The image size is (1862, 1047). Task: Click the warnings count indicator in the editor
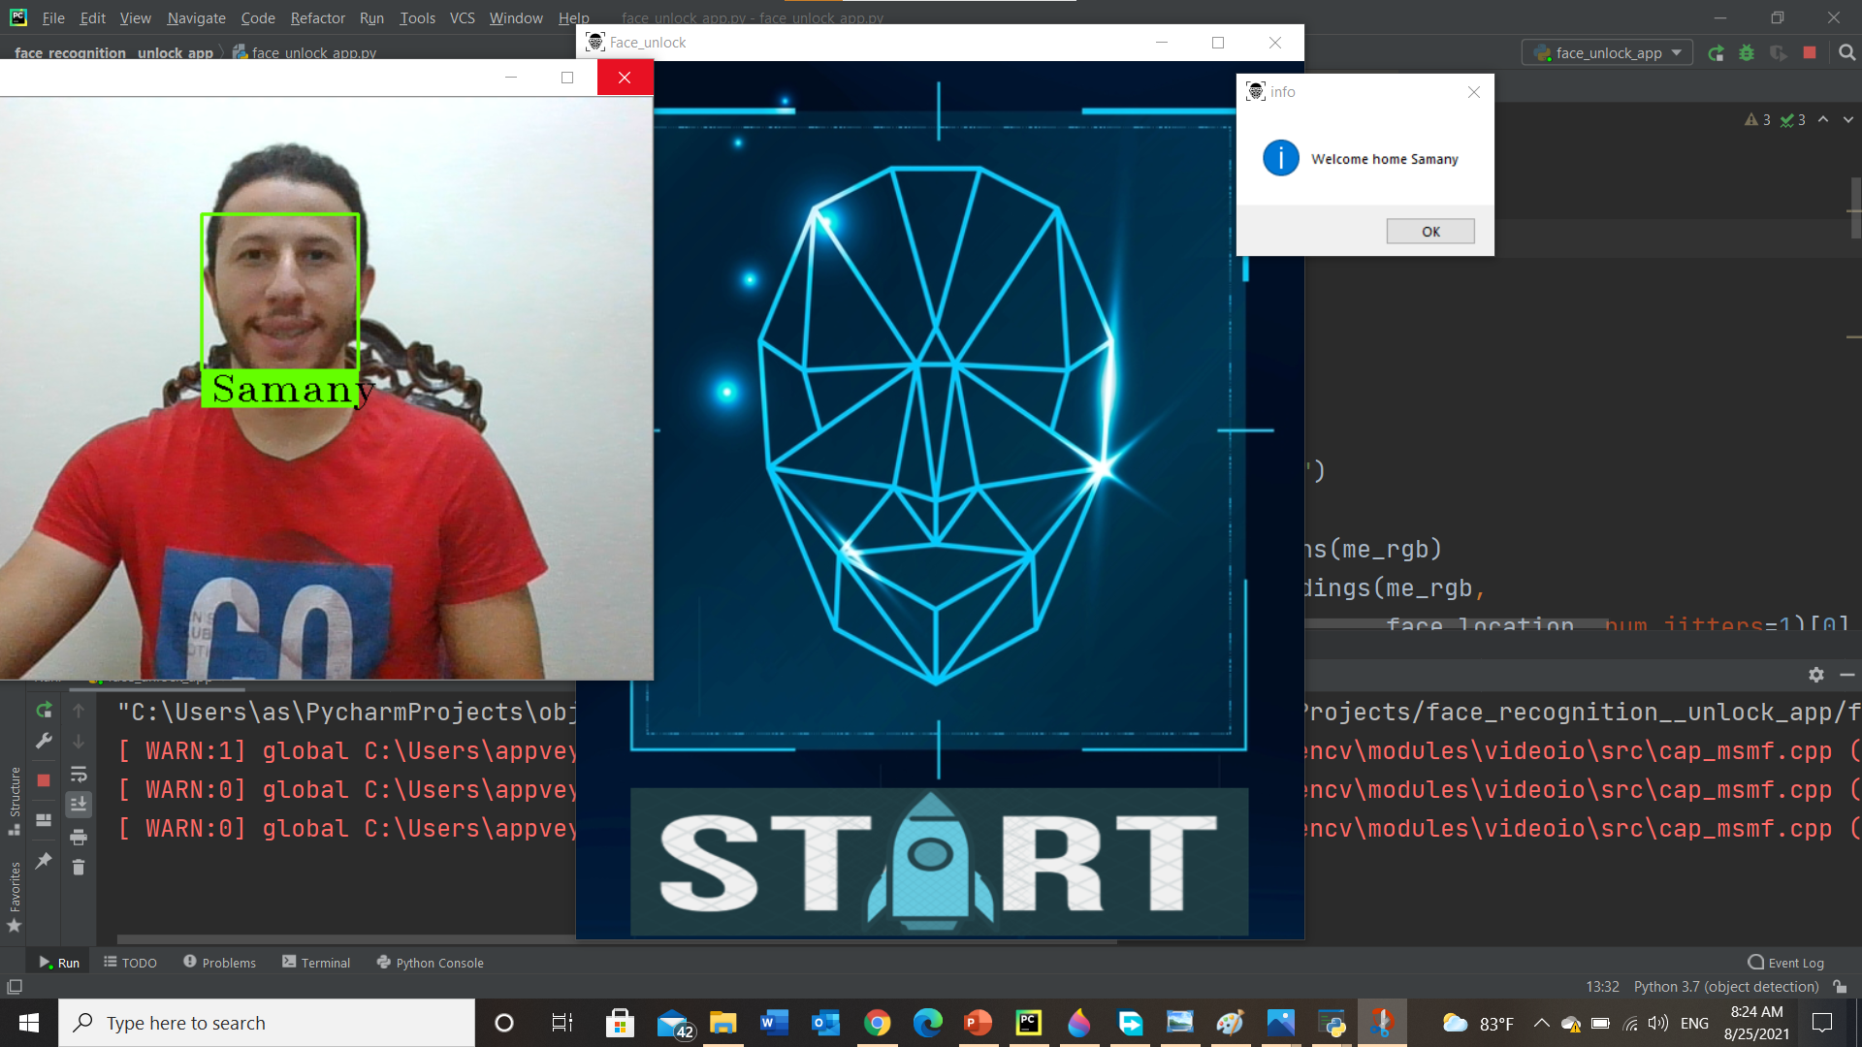click(1757, 119)
